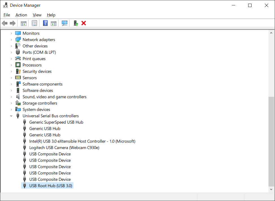Select "USB Root Hub (USB 3.0)" device
This screenshot has height=201, width=275.
click(51, 185)
